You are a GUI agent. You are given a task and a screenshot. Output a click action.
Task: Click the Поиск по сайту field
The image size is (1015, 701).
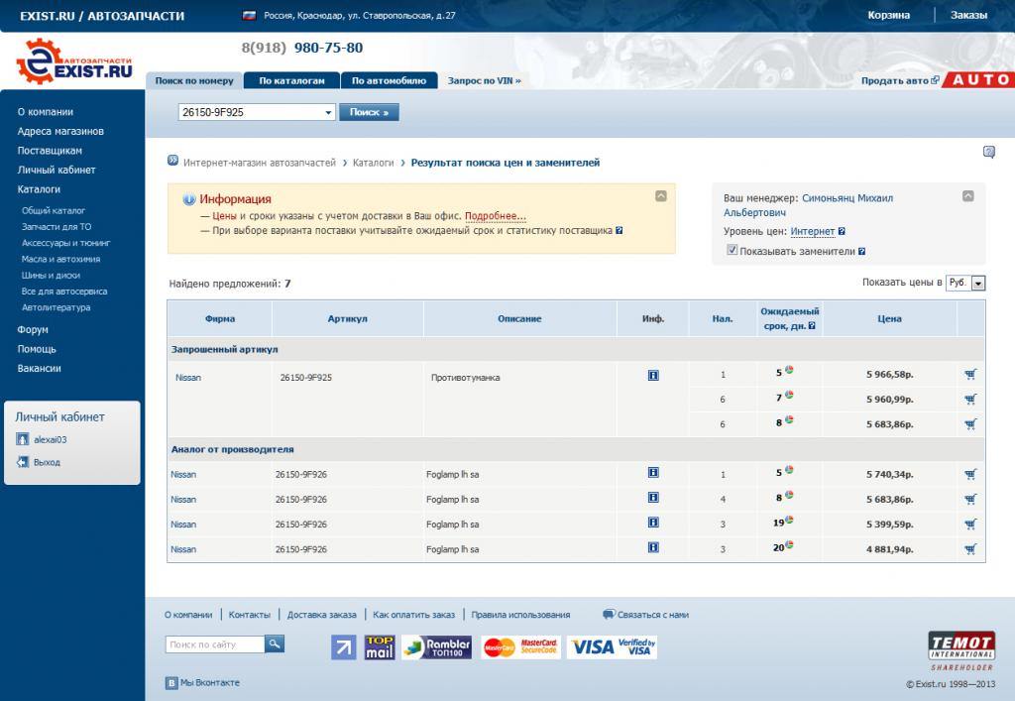215,644
